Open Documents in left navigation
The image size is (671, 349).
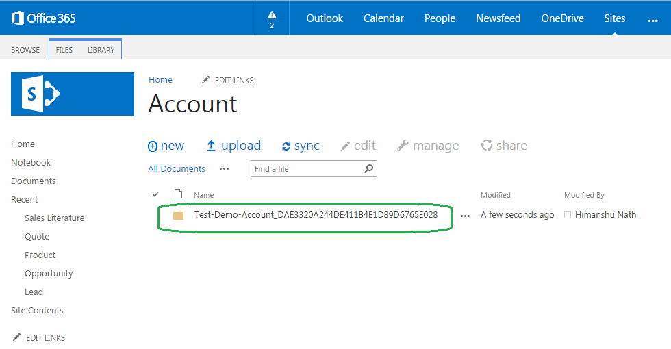(34, 181)
